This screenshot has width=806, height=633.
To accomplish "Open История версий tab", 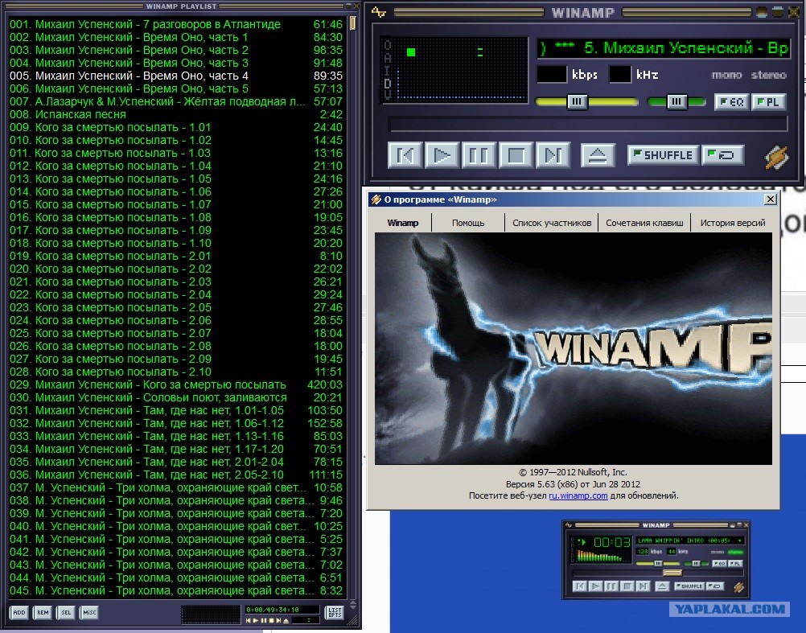I will 733,223.
